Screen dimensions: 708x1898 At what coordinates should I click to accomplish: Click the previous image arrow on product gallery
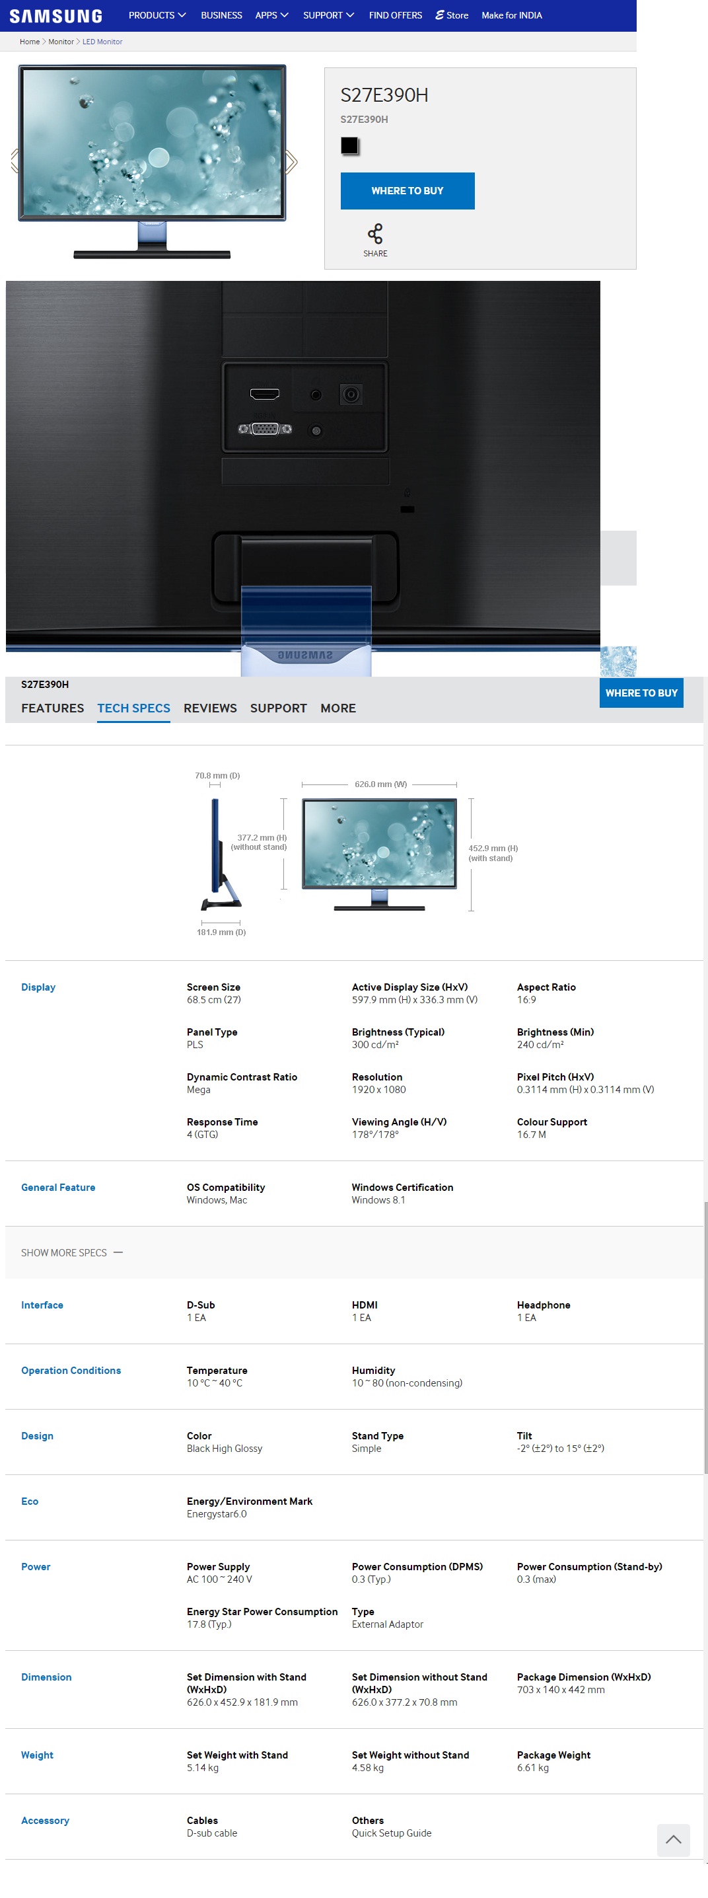(14, 161)
